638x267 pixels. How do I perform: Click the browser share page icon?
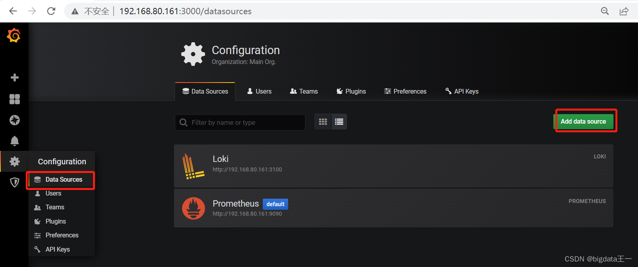[x=624, y=11]
